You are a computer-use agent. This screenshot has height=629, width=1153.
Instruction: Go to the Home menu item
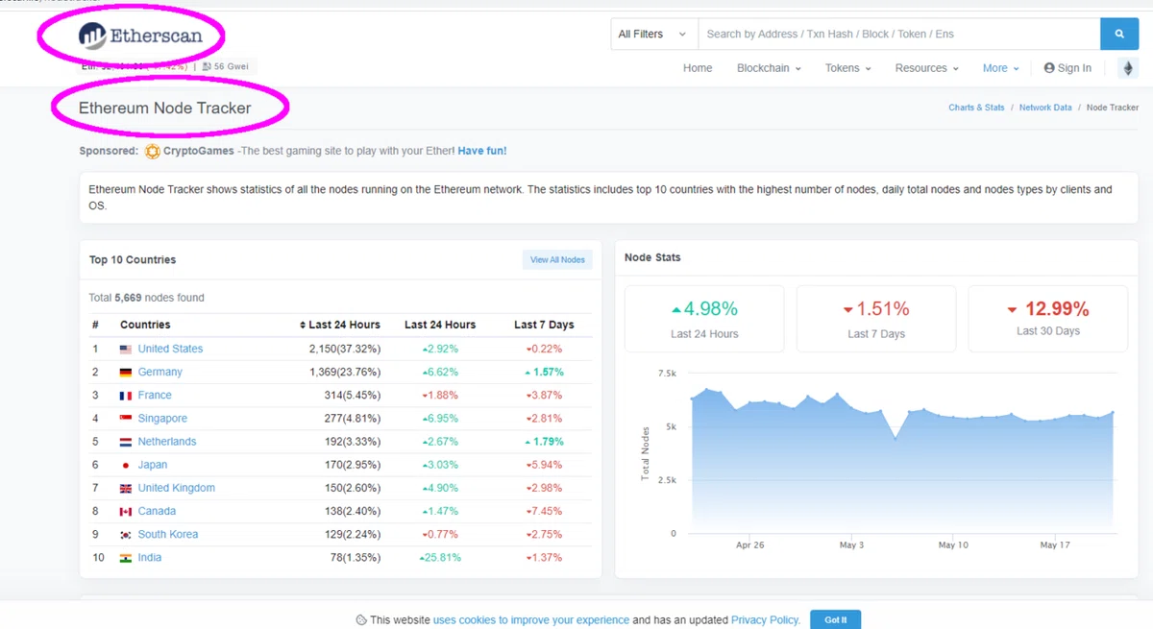click(698, 68)
